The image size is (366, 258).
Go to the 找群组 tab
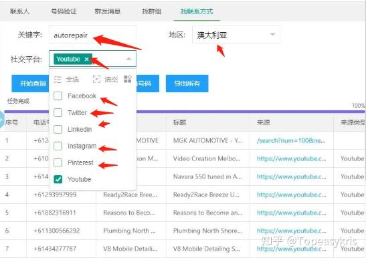(x=151, y=11)
